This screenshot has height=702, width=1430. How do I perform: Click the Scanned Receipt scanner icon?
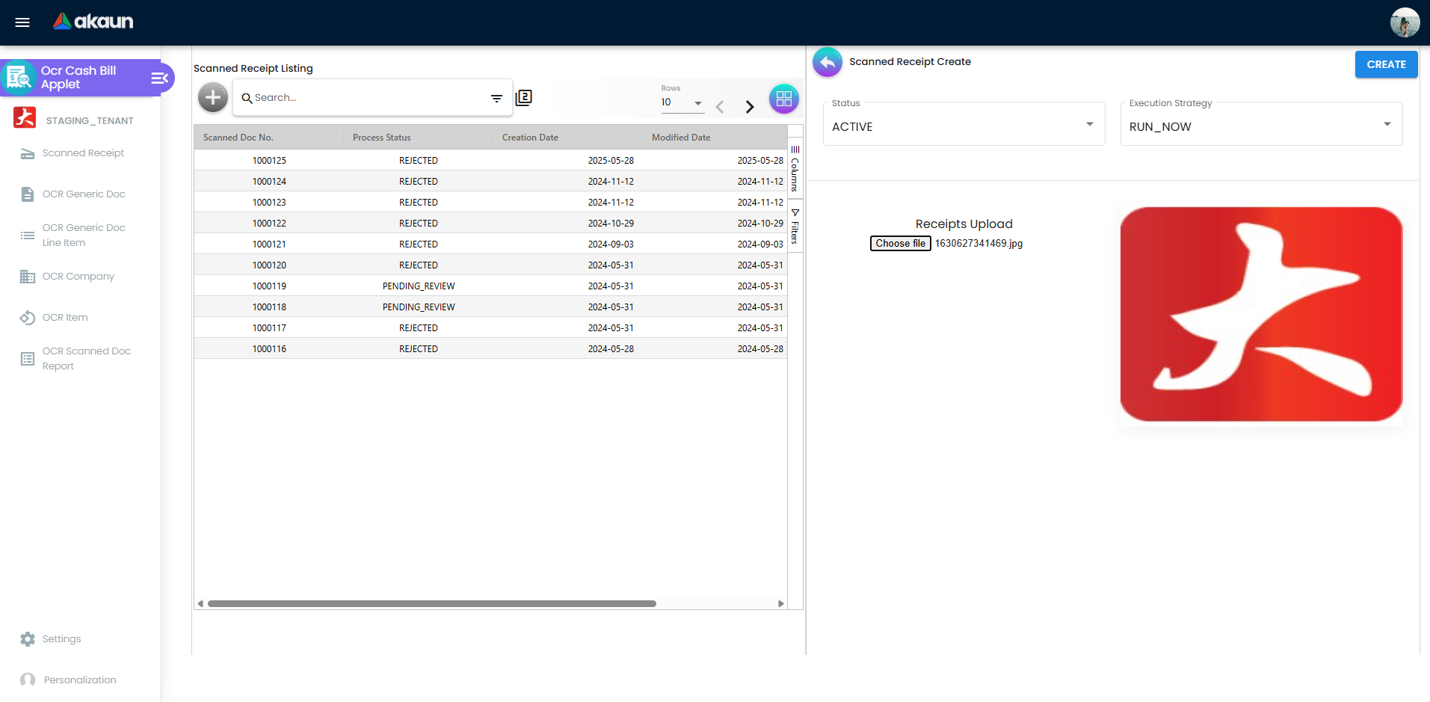pyautogui.click(x=28, y=153)
